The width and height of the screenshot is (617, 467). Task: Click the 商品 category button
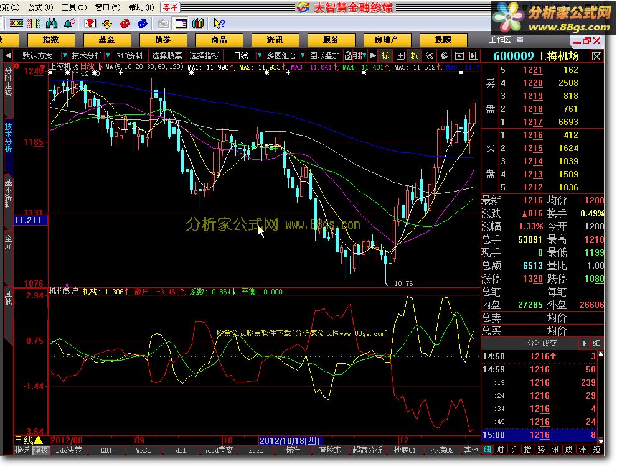coord(219,40)
